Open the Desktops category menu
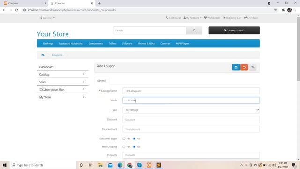 [48, 44]
